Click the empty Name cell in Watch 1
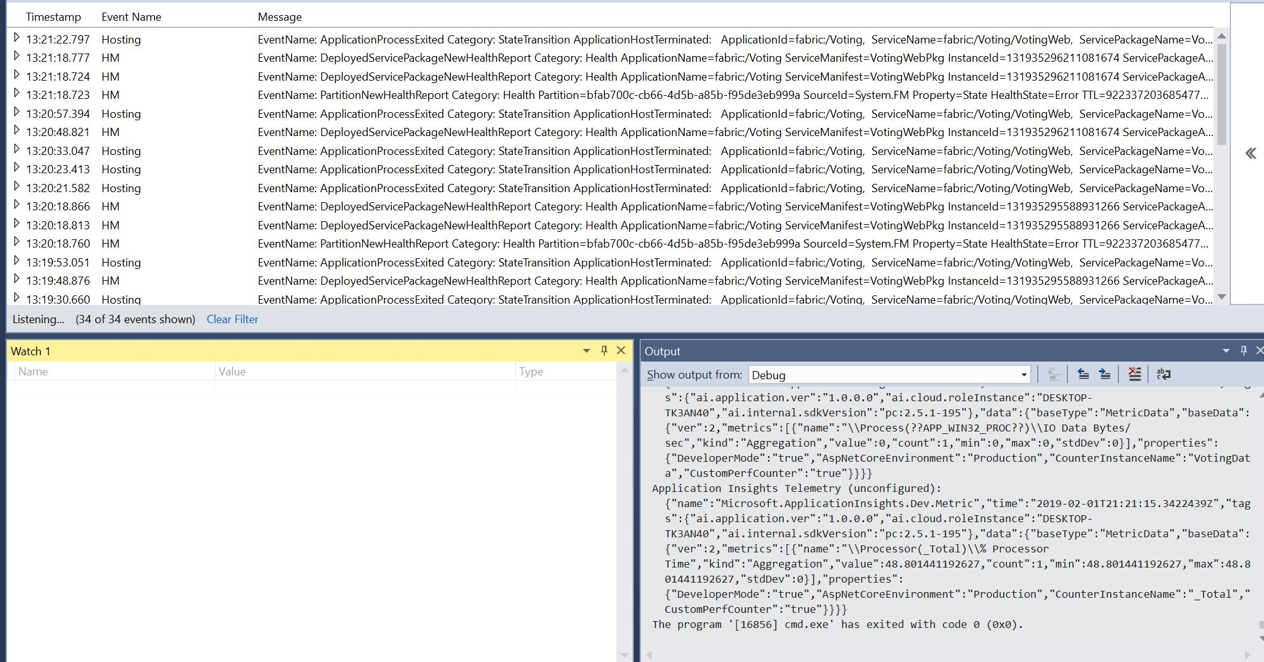The image size is (1264, 662). [x=115, y=389]
